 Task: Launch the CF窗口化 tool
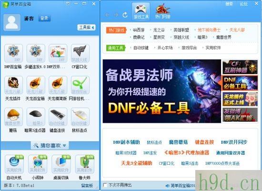pos(80,53)
